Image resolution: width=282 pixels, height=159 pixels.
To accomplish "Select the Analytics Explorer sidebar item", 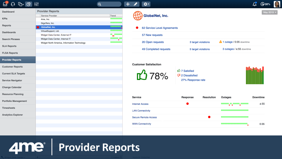I will (12, 115).
